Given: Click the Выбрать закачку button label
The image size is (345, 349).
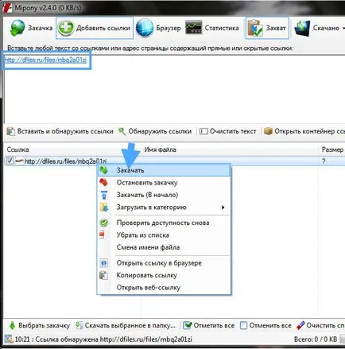Looking at the screenshot, I should click(44, 326).
